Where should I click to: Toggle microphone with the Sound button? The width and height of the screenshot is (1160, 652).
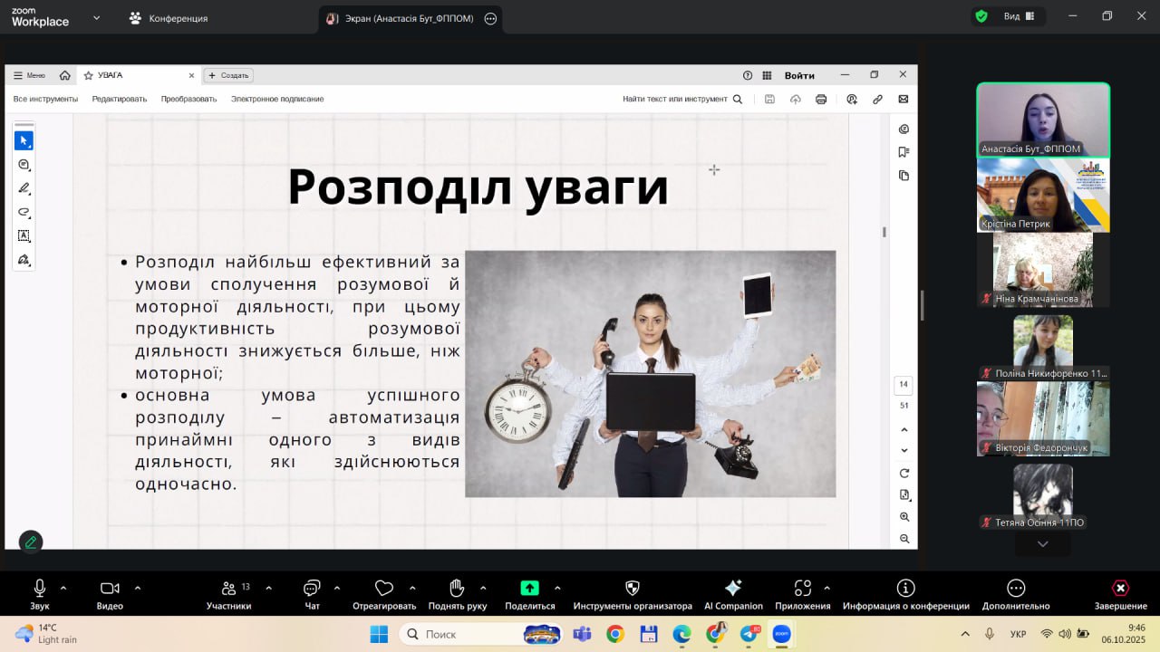click(40, 589)
